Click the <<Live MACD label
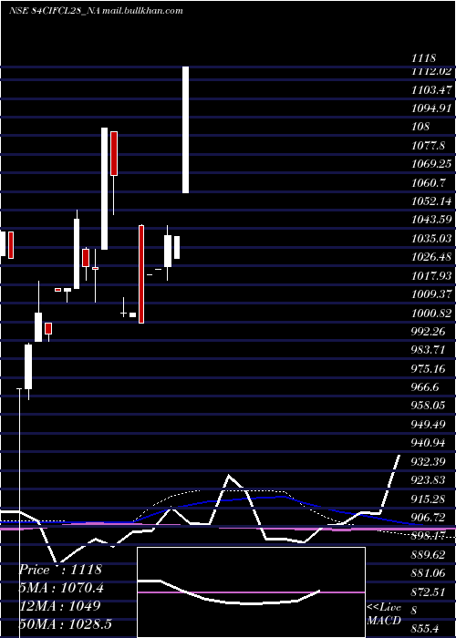 click(x=384, y=614)
